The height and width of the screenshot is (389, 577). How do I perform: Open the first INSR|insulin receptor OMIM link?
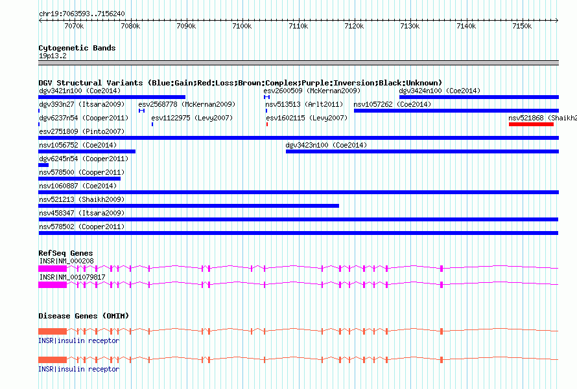click(78, 340)
